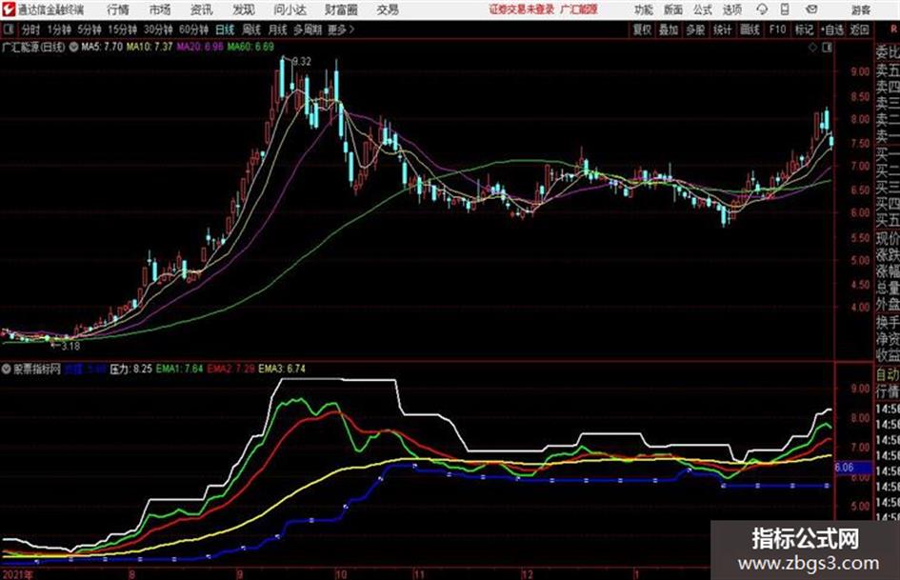Expand the 更多 period list
The height and width of the screenshot is (580, 900).
[341, 30]
